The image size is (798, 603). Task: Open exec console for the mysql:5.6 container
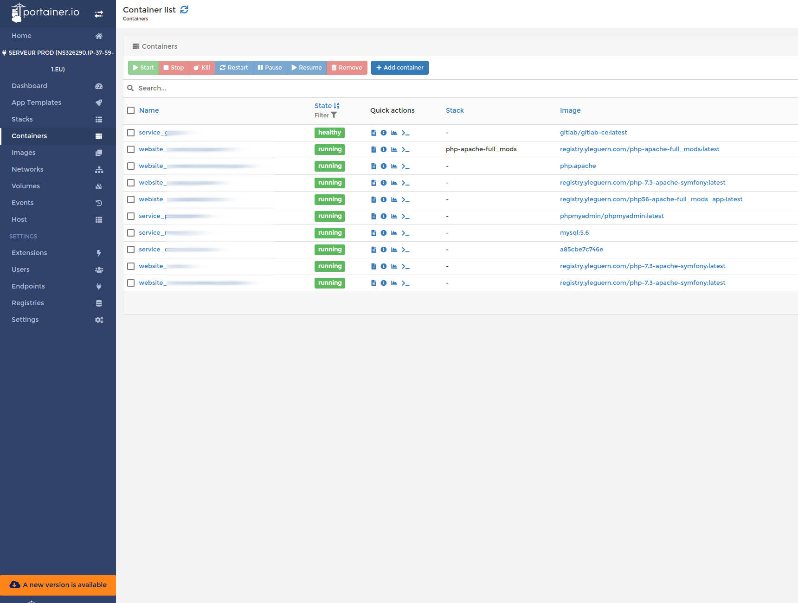405,233
